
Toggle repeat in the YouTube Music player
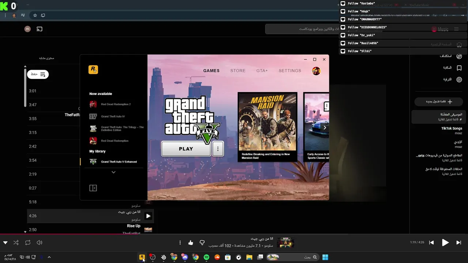[x=28, y=243]
